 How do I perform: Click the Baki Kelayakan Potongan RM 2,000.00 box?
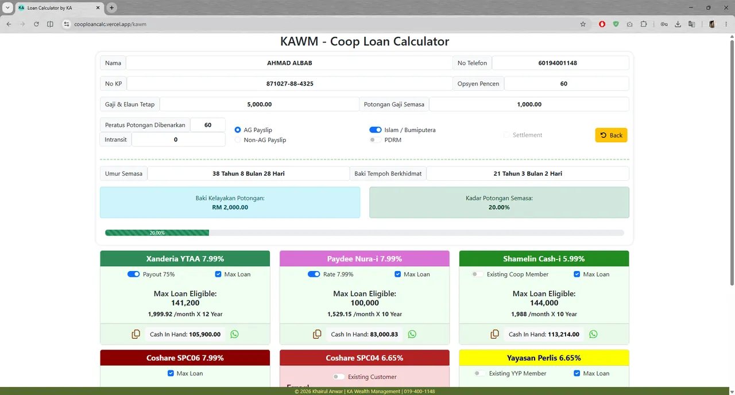(x=230, y=203)
